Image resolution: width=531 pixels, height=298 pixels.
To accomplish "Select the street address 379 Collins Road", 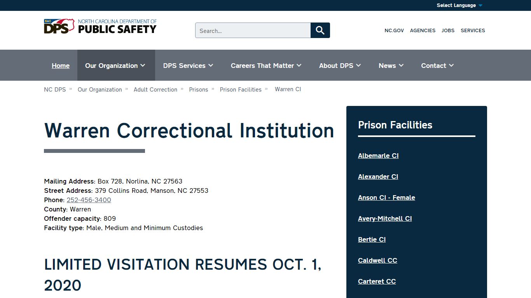I will pos(126,191).
